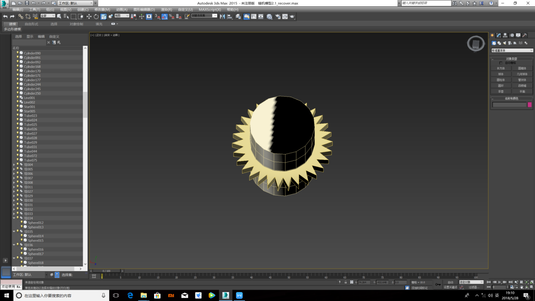Viewport: 535px width, 301px height.
Task: Open the 渲染(R) menu
Action: point(166,9)
